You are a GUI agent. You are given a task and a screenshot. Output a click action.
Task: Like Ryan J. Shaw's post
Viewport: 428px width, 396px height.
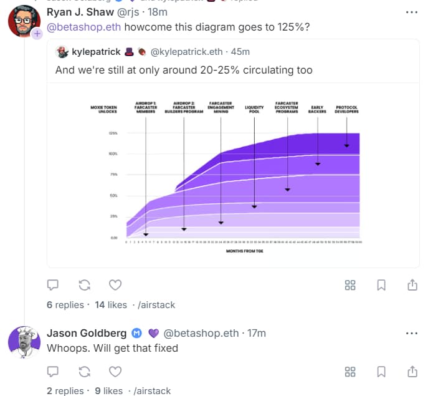(x=115, y=285)
